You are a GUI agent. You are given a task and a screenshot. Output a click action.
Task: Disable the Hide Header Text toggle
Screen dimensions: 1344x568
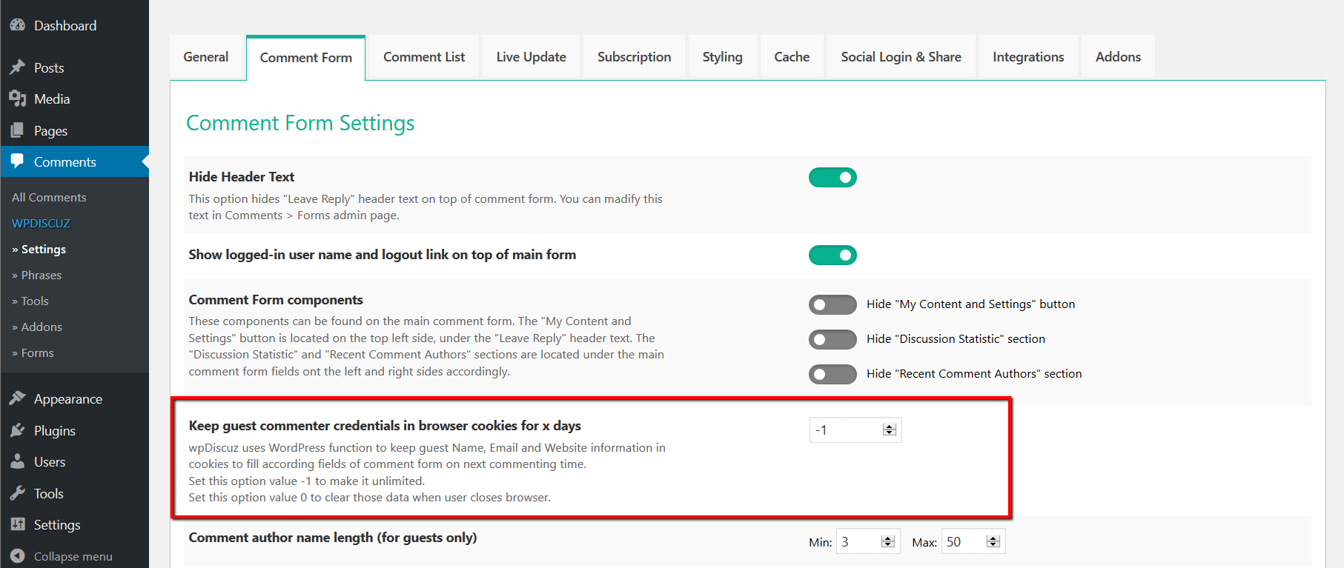(832, 178)
